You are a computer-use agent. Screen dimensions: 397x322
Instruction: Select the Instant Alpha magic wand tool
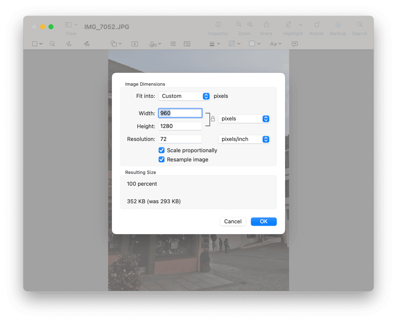[x=52, y=44]
